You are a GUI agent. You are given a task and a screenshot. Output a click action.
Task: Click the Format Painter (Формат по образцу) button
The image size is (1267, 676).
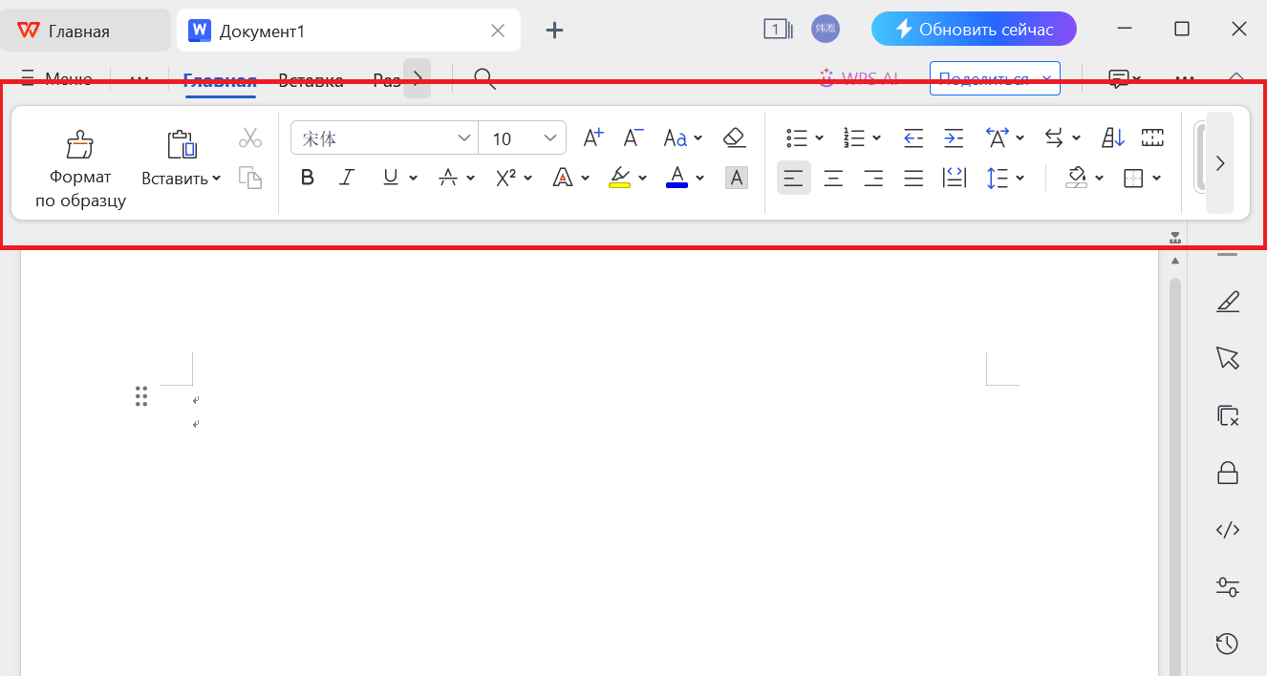click(80, 168)
